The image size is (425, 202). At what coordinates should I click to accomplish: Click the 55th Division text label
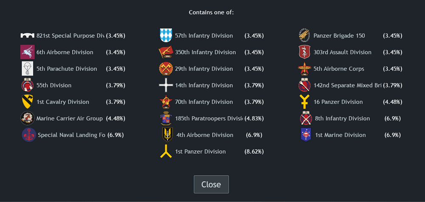[x=54, y=85]
